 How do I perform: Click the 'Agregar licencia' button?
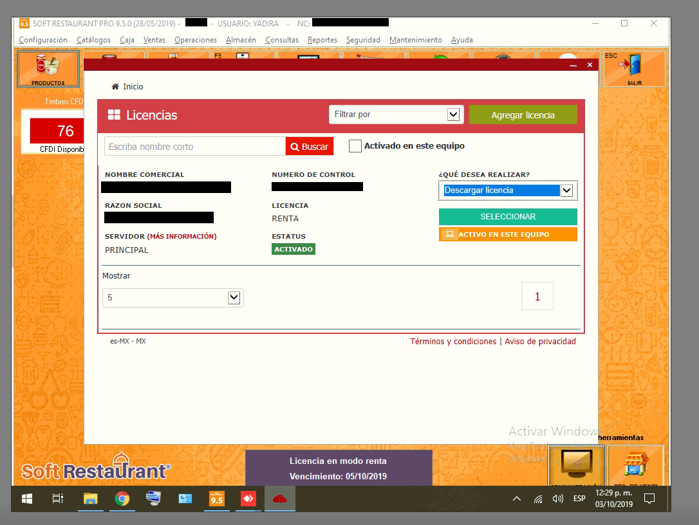coord(523,115)
